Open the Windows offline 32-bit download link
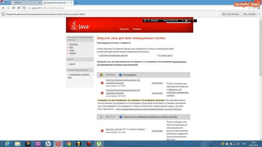The image size is (262, 147). tap(123, 82)
